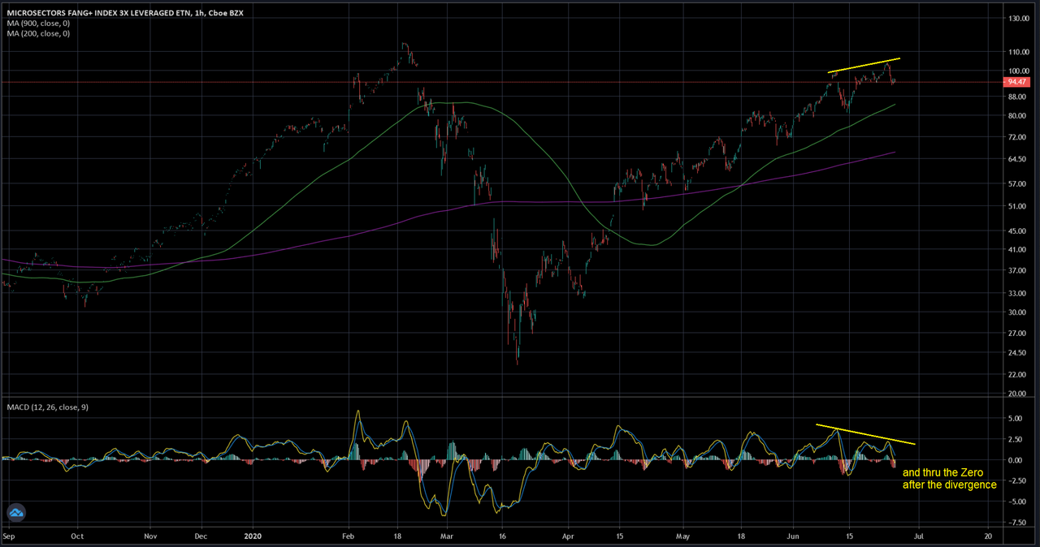Click the MACD (12, 26, close, 9) label

point(47,407)
